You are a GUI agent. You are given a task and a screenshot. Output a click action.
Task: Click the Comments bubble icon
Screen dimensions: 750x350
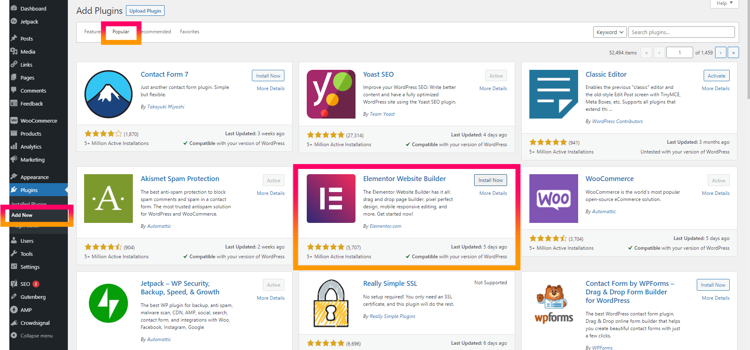14,91
